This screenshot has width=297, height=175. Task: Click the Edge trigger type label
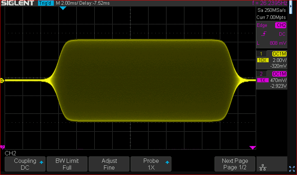pos(262,25)
